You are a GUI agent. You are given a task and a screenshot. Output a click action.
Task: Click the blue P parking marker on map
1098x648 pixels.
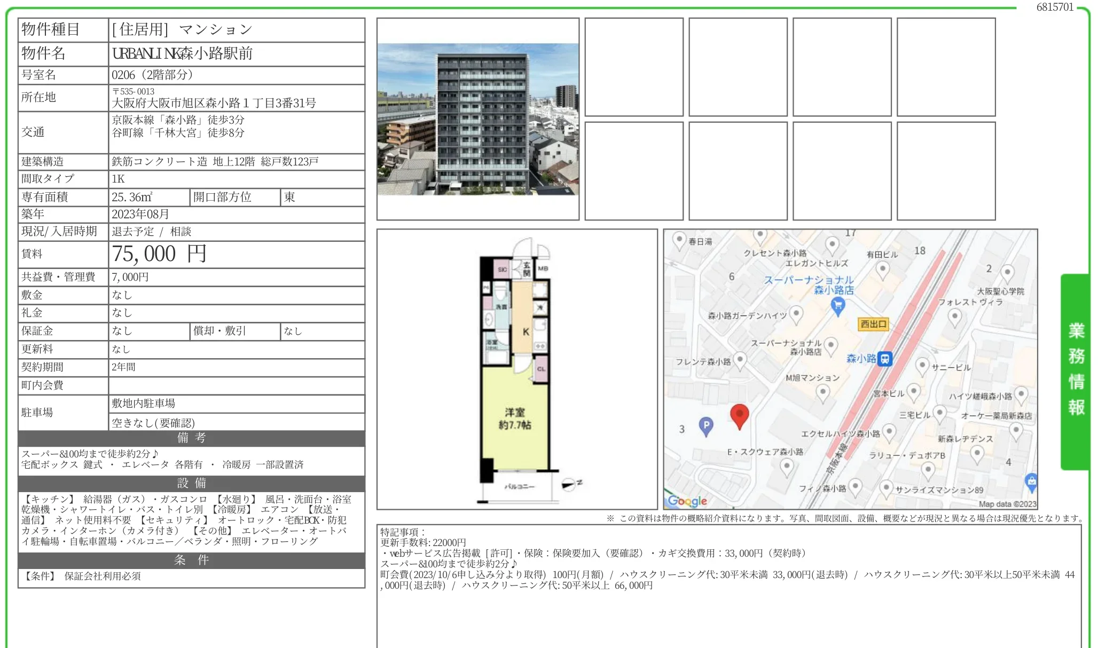[x=706, y=426]
